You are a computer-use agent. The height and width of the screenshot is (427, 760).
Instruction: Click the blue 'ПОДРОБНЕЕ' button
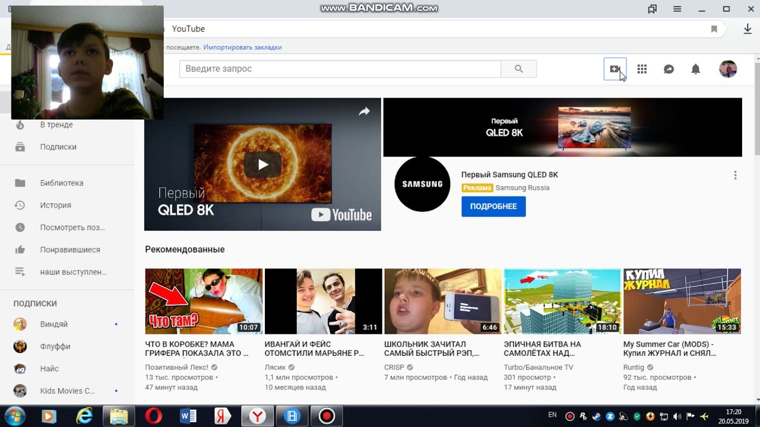click(493, 206)
